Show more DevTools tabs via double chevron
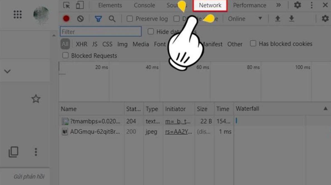 pyautogui.click(x=279, y=5)
